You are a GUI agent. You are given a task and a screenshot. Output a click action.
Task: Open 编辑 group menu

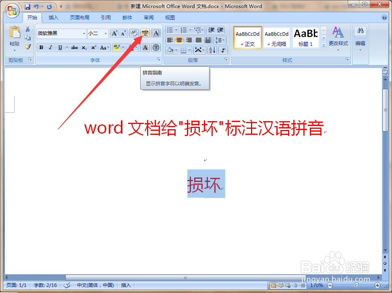click(x=360, y=39)
